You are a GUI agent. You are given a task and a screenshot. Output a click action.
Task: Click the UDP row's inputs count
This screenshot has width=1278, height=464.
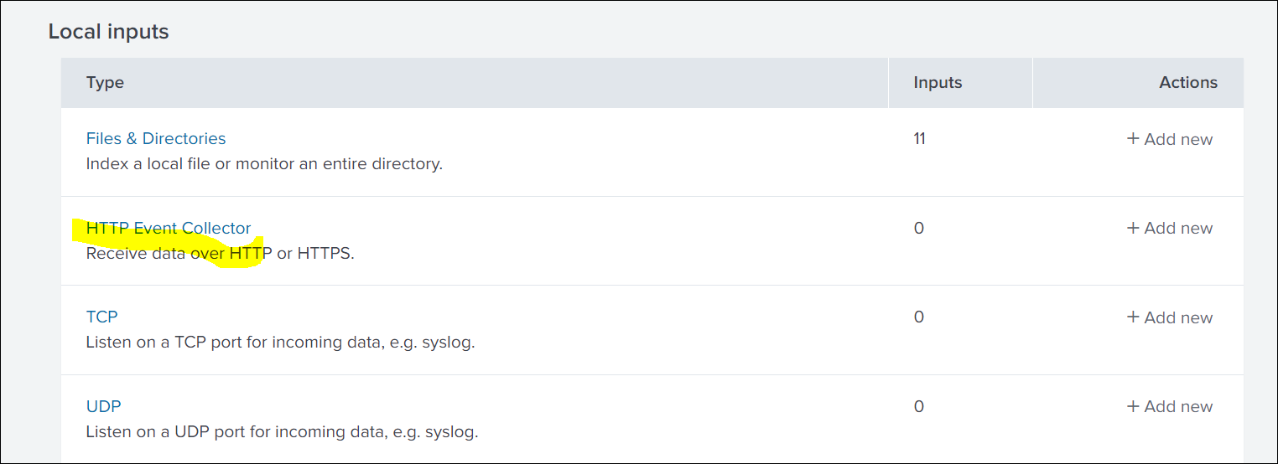pos(919,406)
